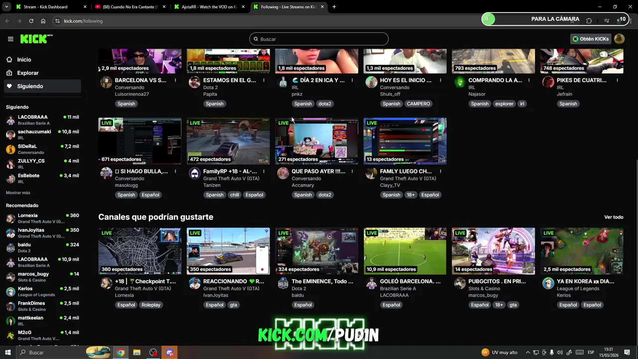Open a new browser tab
This screenshot has width=638, height=359.
click(334, 7)
